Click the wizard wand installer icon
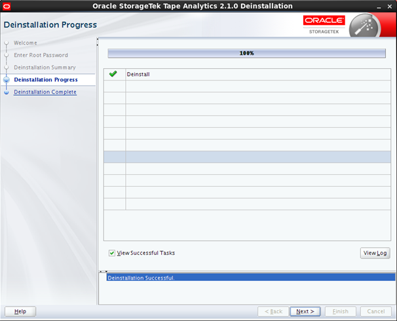397x321 pixels. click(364, 27)
